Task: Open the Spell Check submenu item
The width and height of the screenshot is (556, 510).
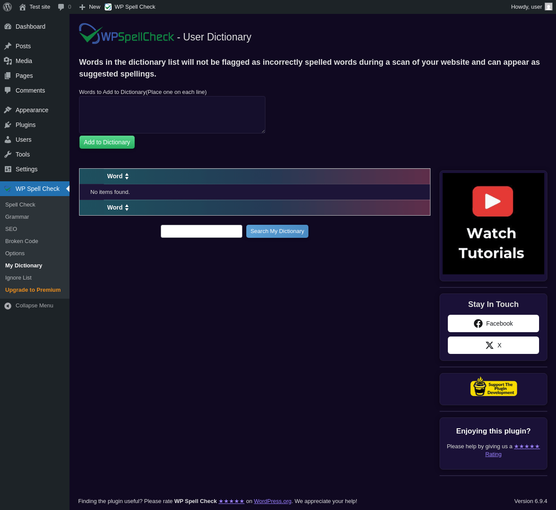Action: (x=20, y=205)
